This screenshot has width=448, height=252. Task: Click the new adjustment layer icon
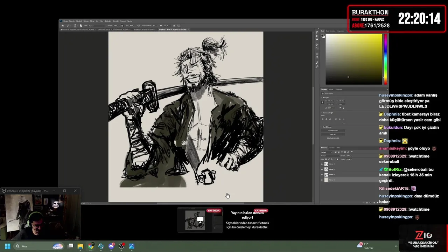pyautogui.click(x=374, y=203)
